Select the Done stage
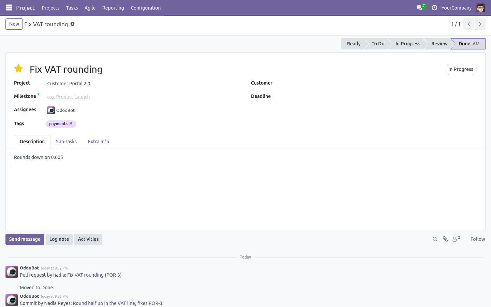Viewport: 491px width, 307px height. (468, 44)
